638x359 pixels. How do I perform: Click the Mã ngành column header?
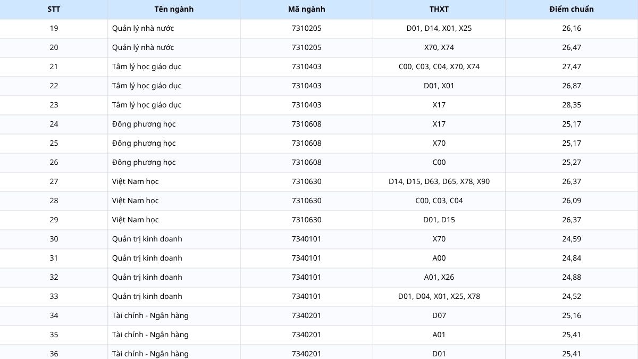pyautogui.click(x=306, y=9)
